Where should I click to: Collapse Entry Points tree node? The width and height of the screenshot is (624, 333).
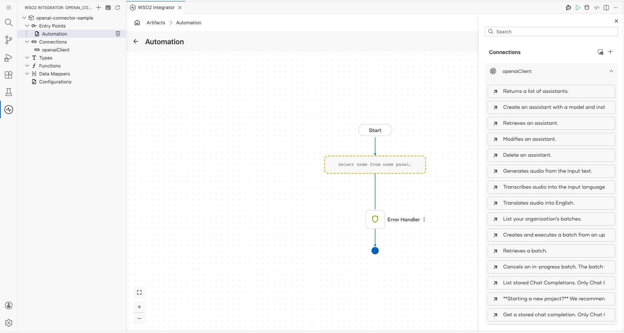(27, 26)
